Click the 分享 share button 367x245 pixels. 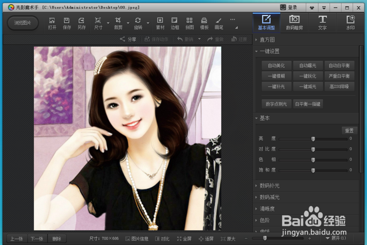click(128, 39)
